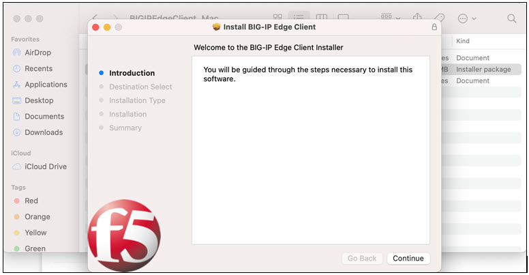Image resolution: width=529 pixels, height=275 pixels.
Task: Select the Installer package file row
Action: click(x=483, y=70)
